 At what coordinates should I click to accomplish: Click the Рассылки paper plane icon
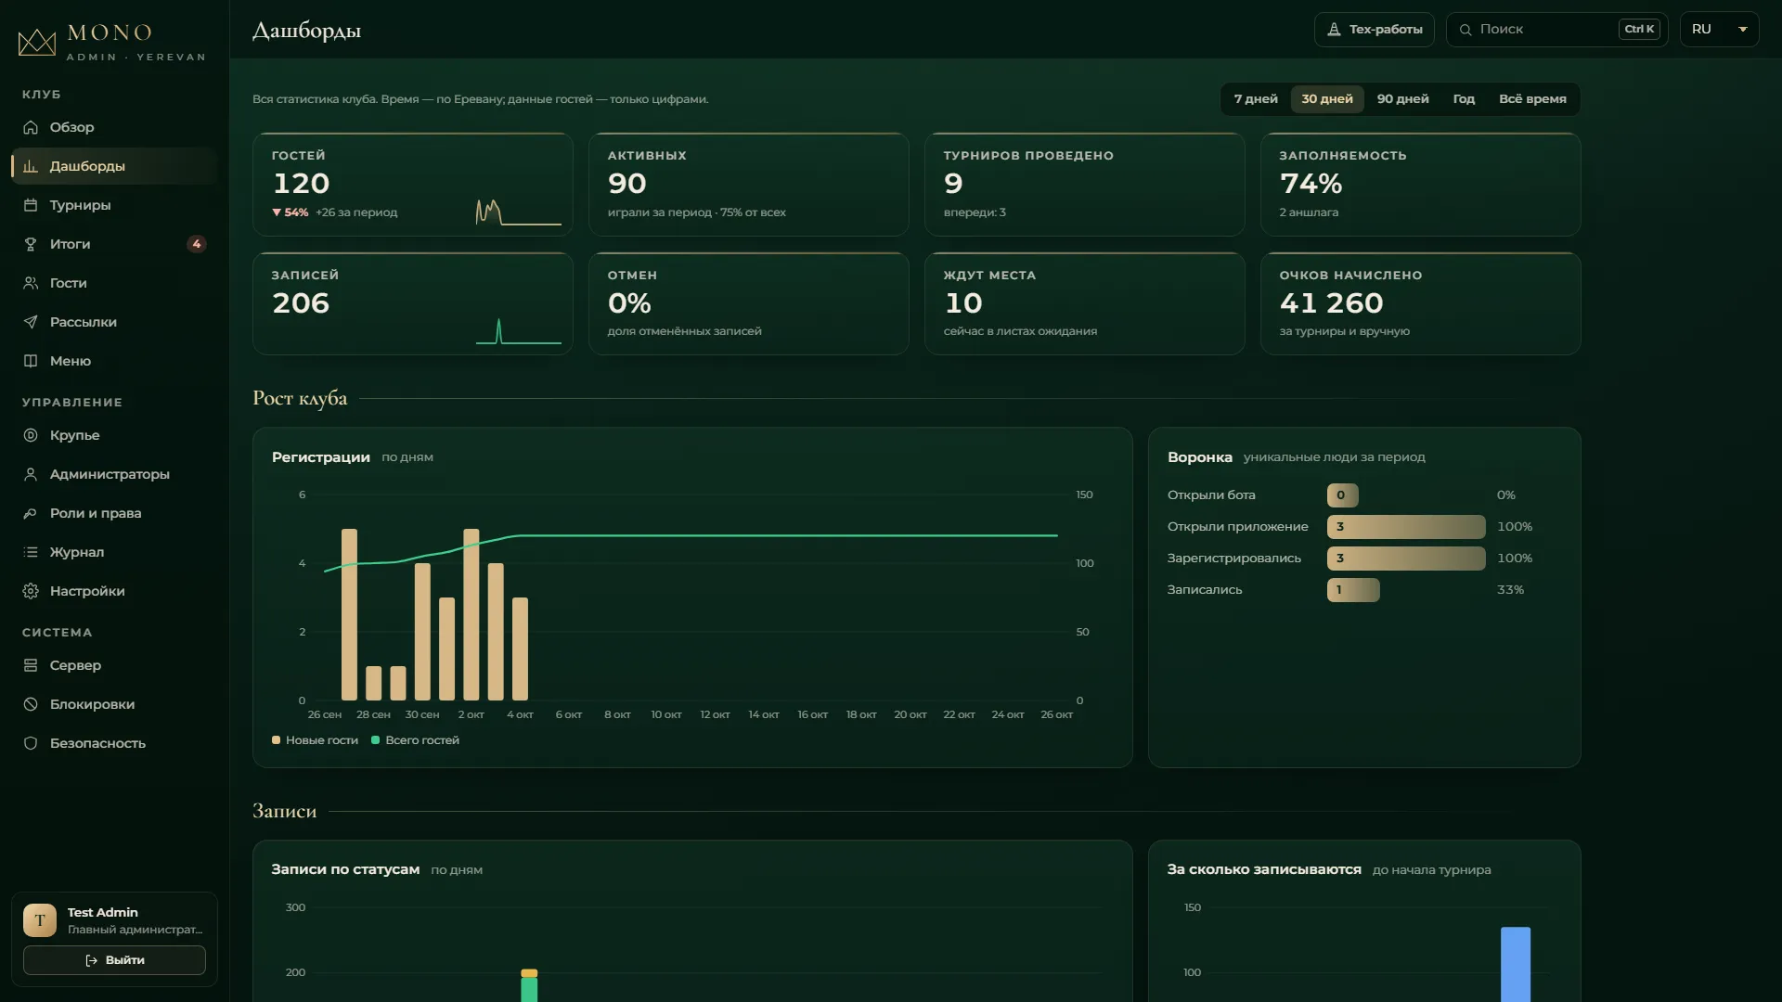31,322
